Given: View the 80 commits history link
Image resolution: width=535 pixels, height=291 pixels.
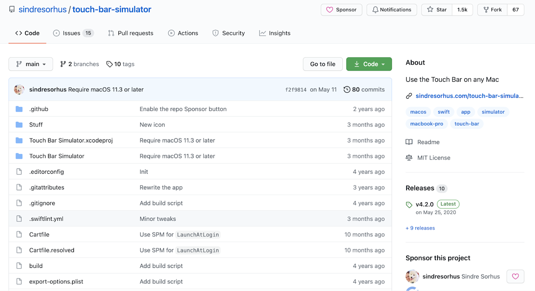Looking at the screenshot, I should coord(364,89).
